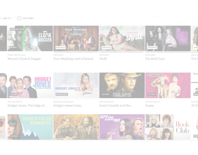Open Good Will Hunting thumbnail

point(76,127)
